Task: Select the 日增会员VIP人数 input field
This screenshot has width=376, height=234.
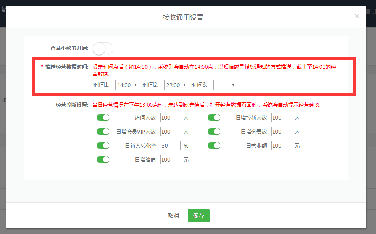Action: click(170, 132)
